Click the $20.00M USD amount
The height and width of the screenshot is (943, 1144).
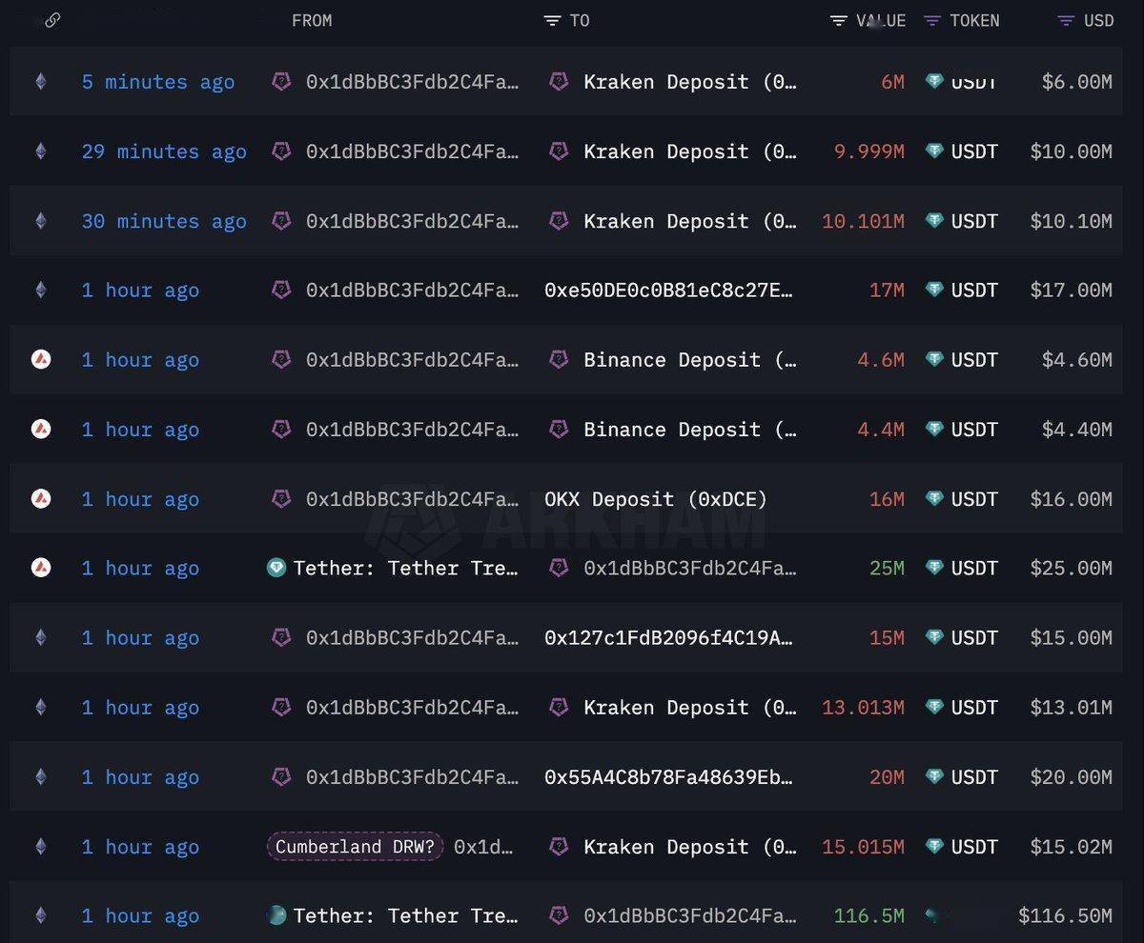[x=1071, y=776]
